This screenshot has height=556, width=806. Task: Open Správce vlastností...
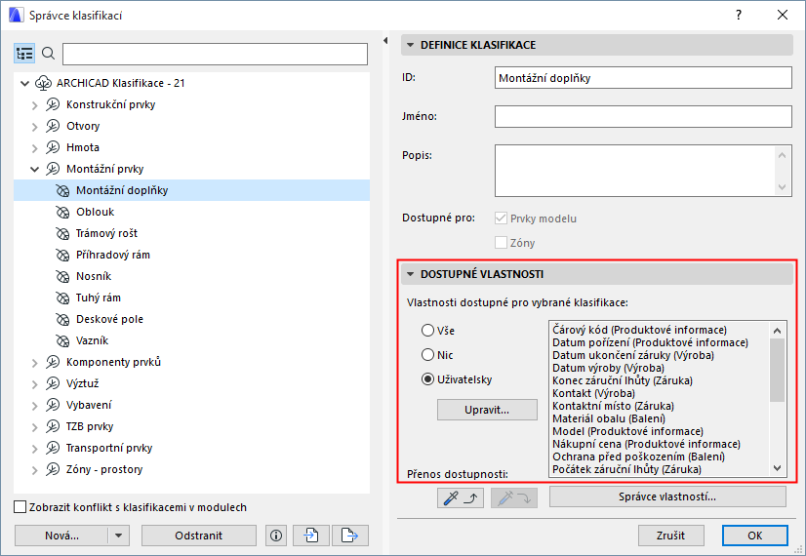667,496
